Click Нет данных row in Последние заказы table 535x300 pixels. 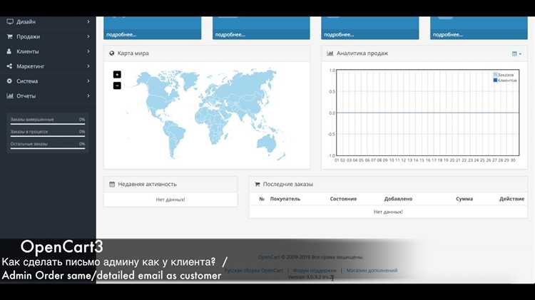[x=388, y=212]
